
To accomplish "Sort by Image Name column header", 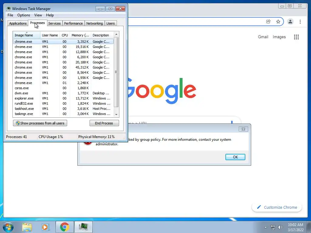I will pos(26,35).
